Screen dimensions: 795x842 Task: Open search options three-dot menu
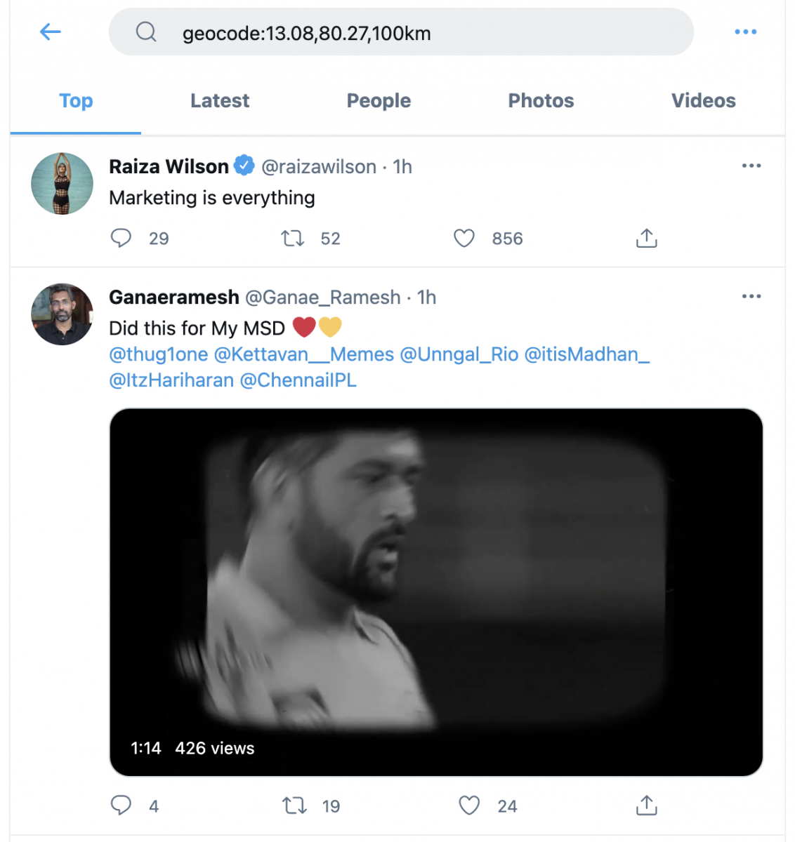(745, 32)
